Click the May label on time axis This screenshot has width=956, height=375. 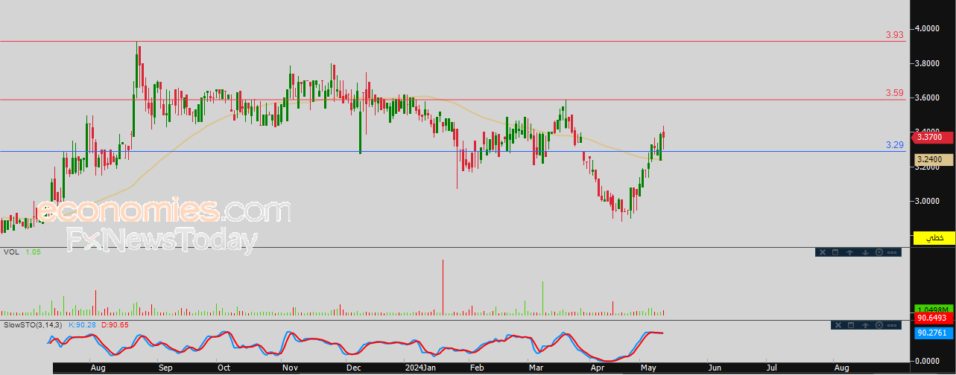(x=648, y=368)
